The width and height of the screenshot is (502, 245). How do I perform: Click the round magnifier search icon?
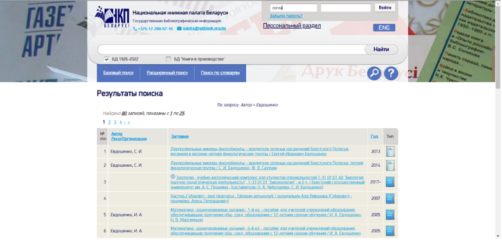coord(373,74)
